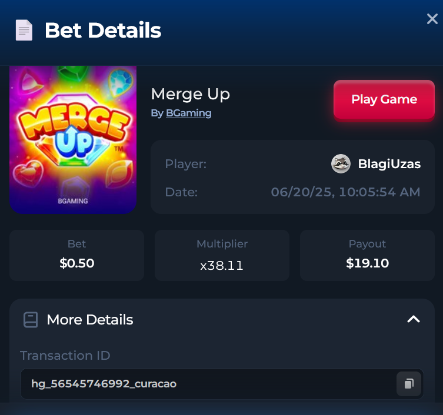This screenshot has width=443, height=415.
Task: Click the Play Game button
Action: click(384, 99)
